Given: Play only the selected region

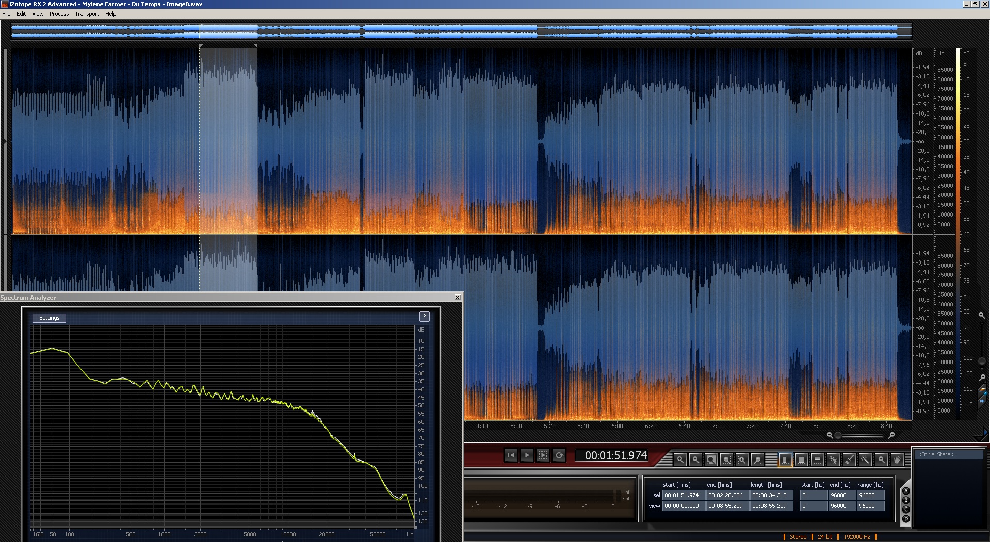Looking at the screenshot, I should (543, 455).
